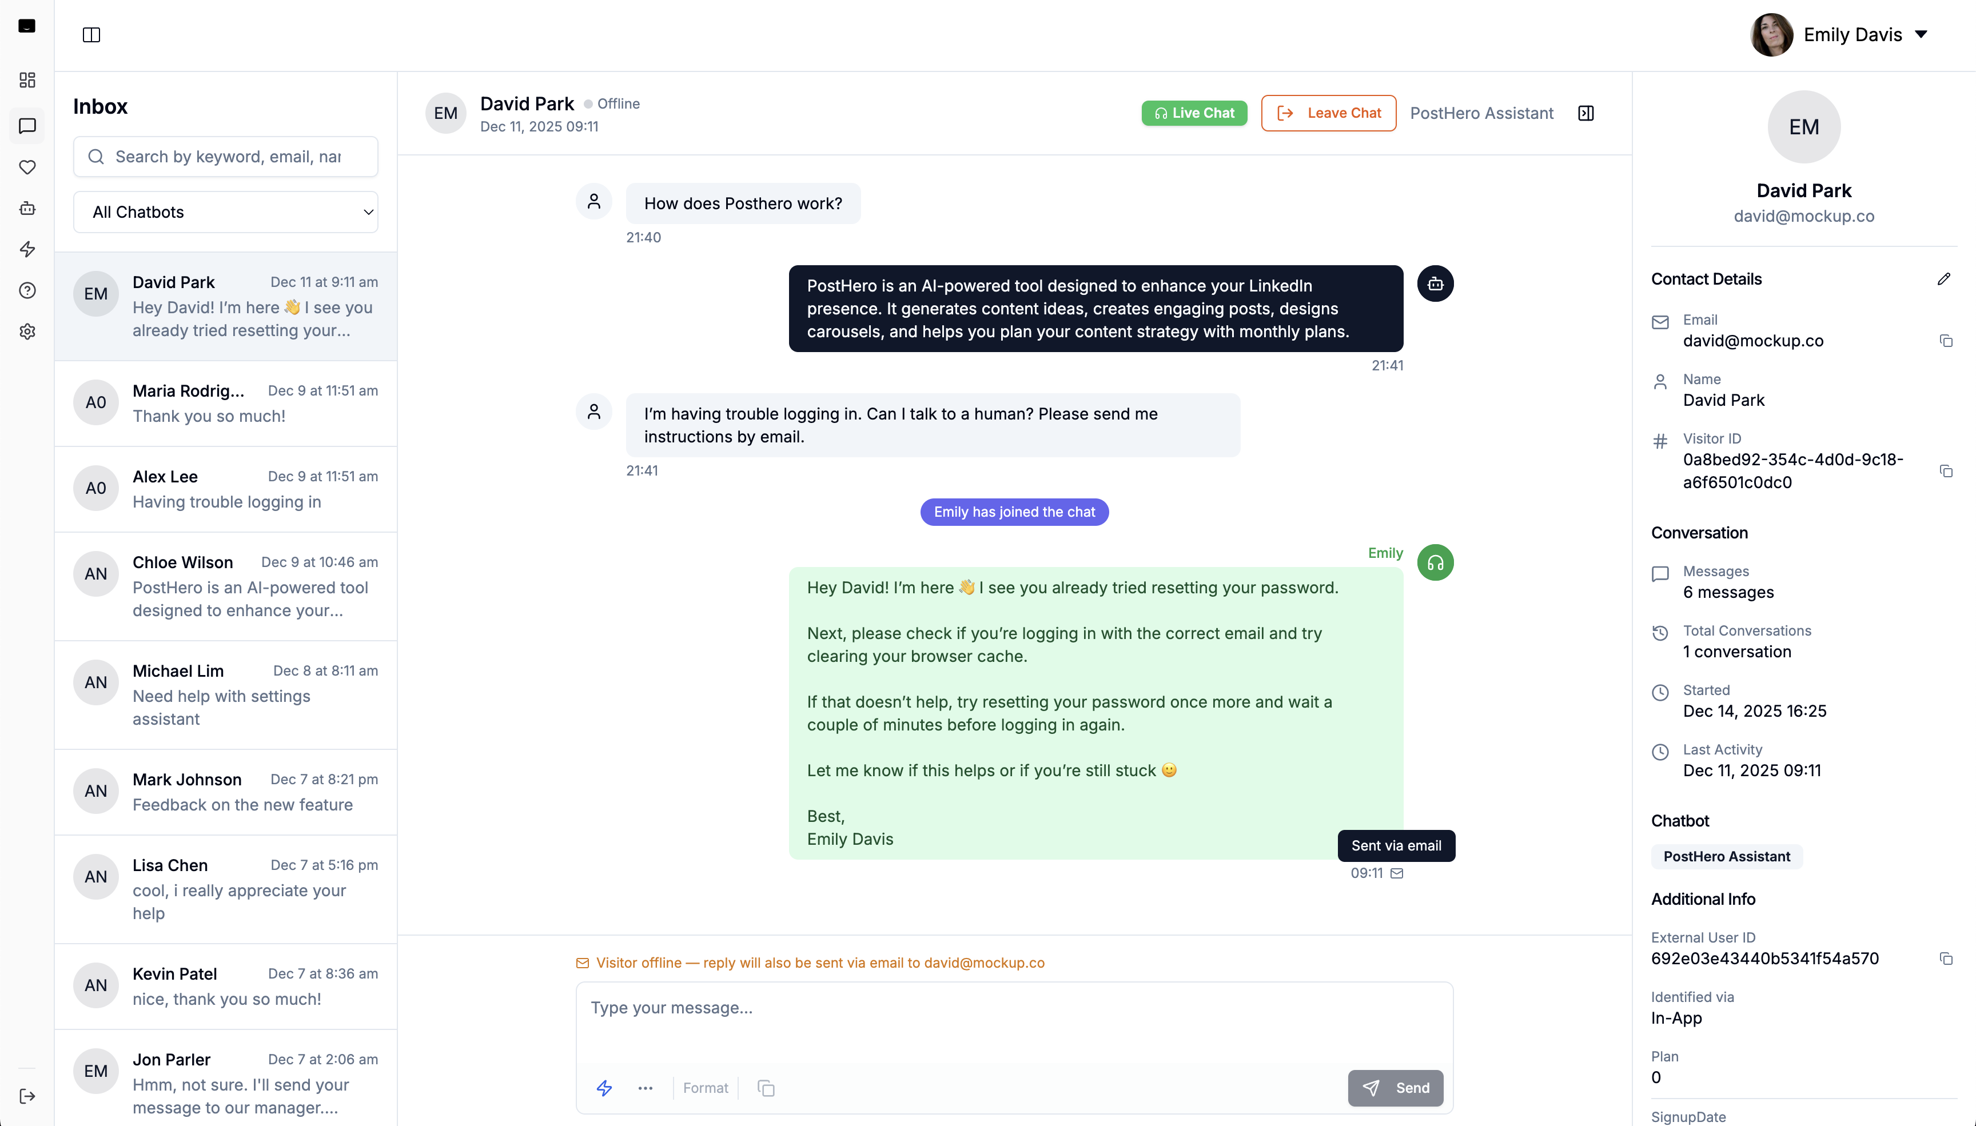Edit Contact Details with the pencil icon
1976x1126 pixels.
point(1945,278)
